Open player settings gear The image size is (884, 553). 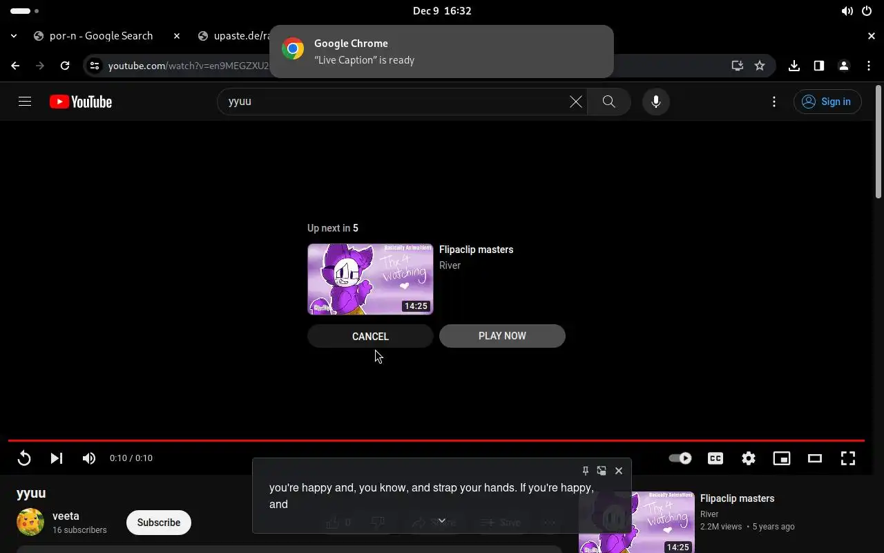[x=749, y=458]
